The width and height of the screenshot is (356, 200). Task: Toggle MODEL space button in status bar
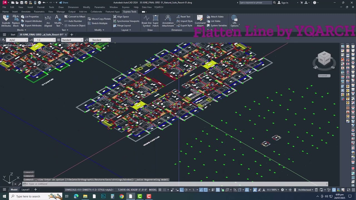coord(153,190)
